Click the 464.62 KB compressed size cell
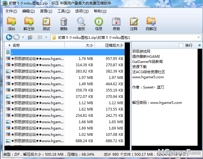The height and width of the screenshot is (159, 203). (114, 84)
